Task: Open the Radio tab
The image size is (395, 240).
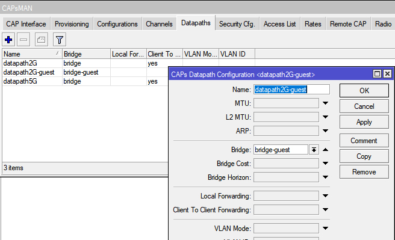Action: pos(383,24)
